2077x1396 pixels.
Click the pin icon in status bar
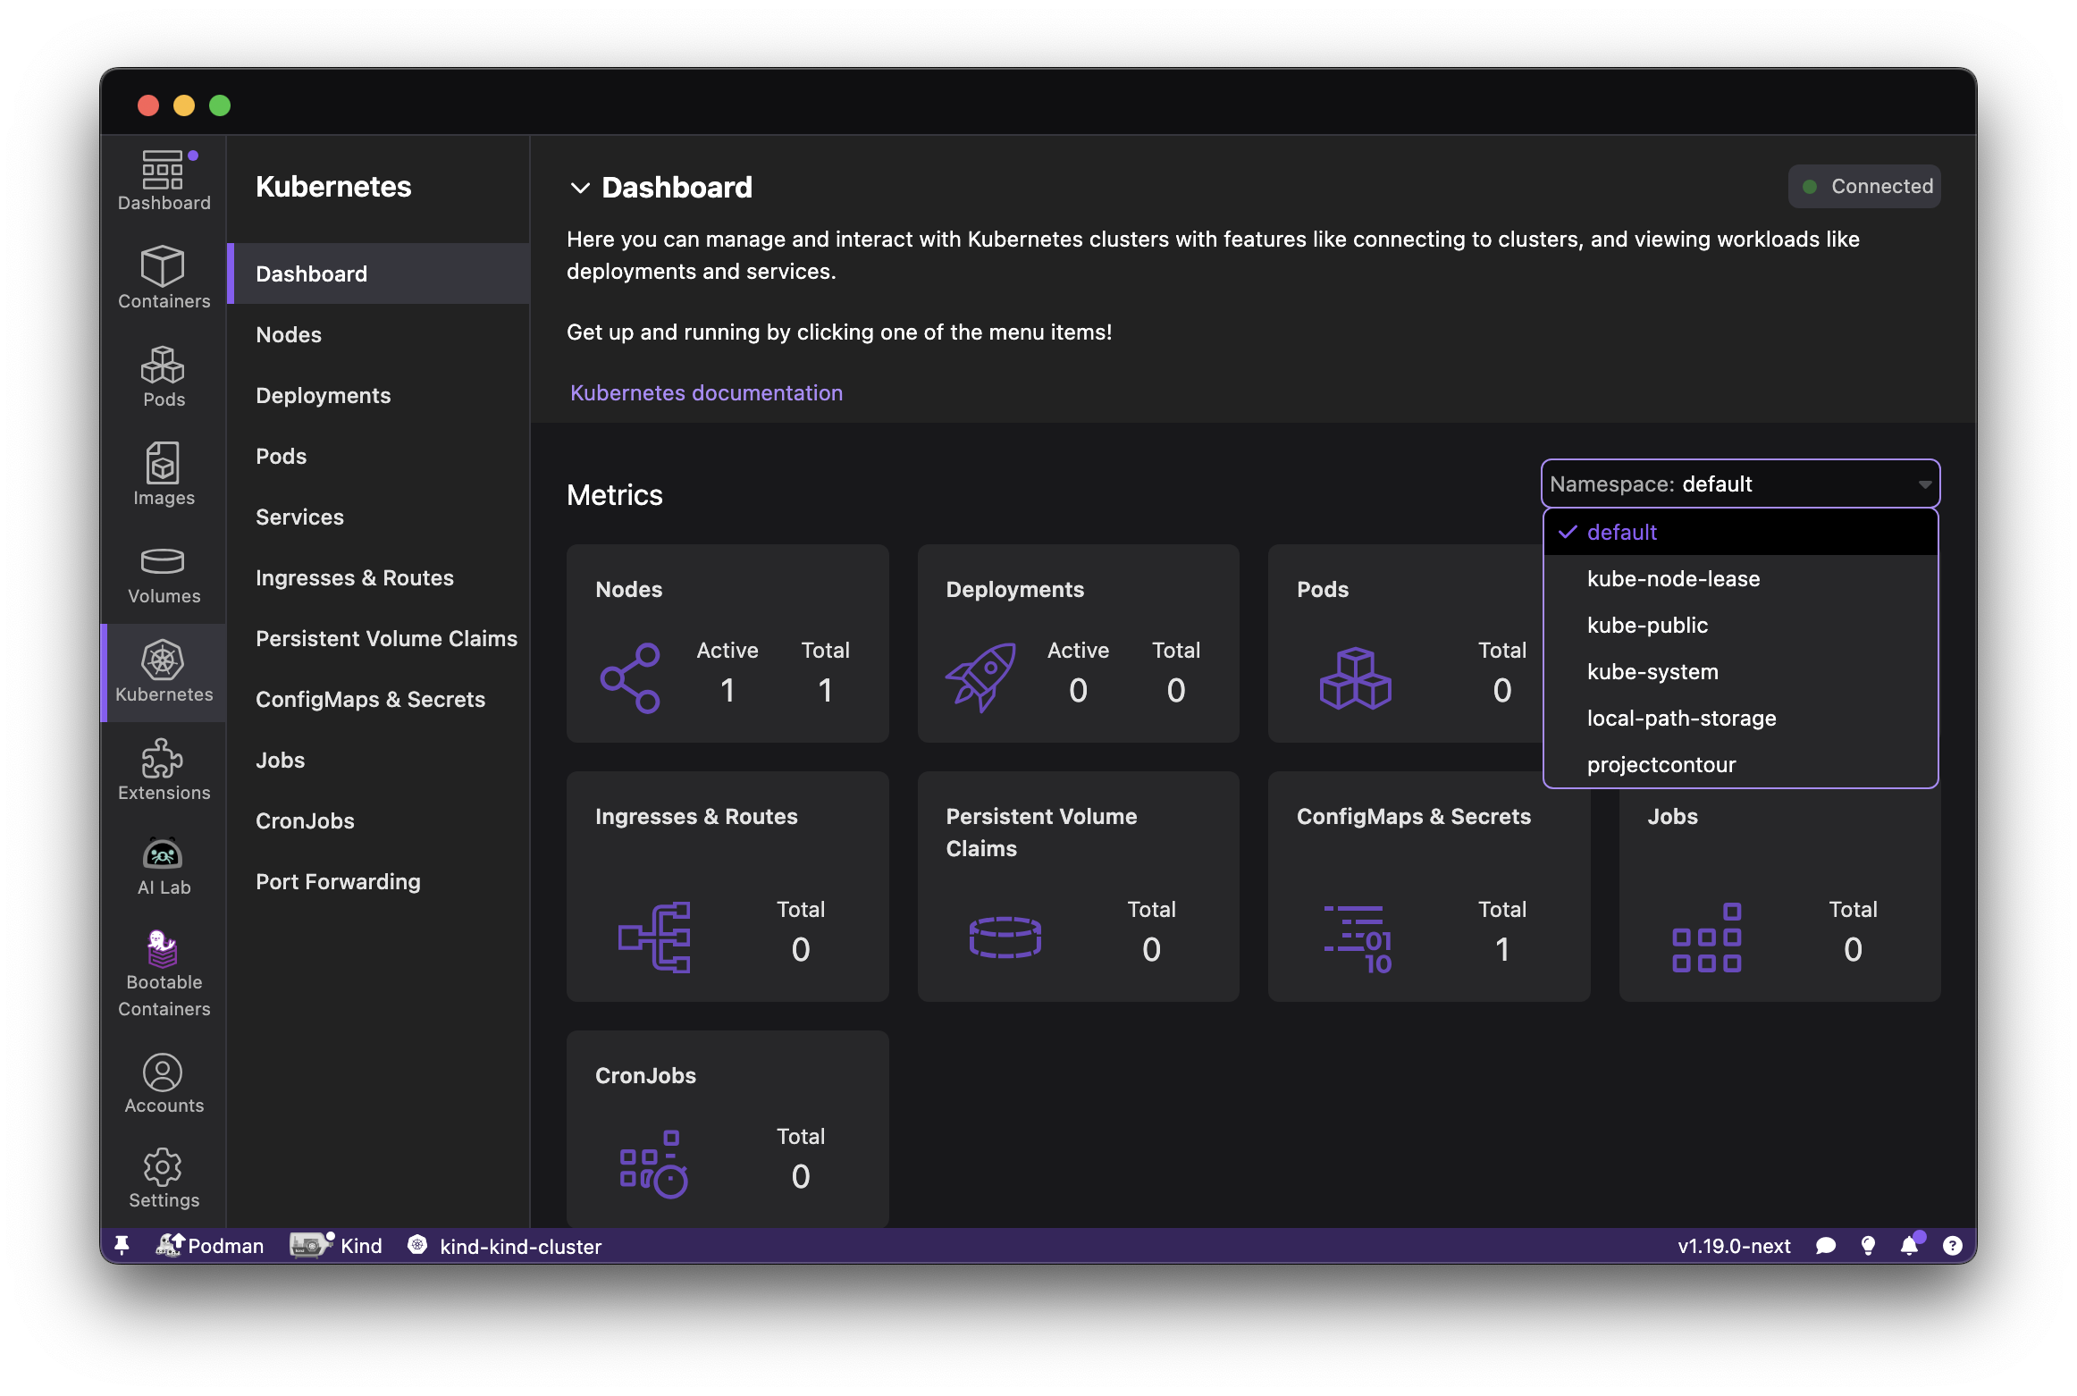click(x=122, y=1246)
